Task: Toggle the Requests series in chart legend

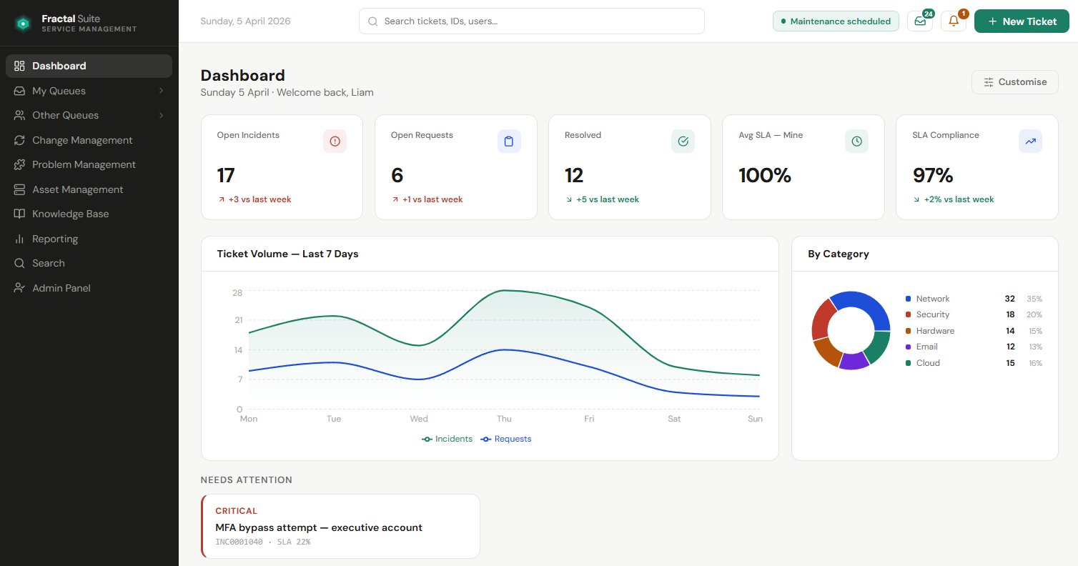Action: click(x=506, y=439)
